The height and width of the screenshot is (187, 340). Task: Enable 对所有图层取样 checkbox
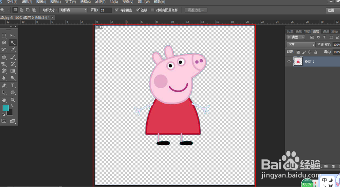pos(152,10)
